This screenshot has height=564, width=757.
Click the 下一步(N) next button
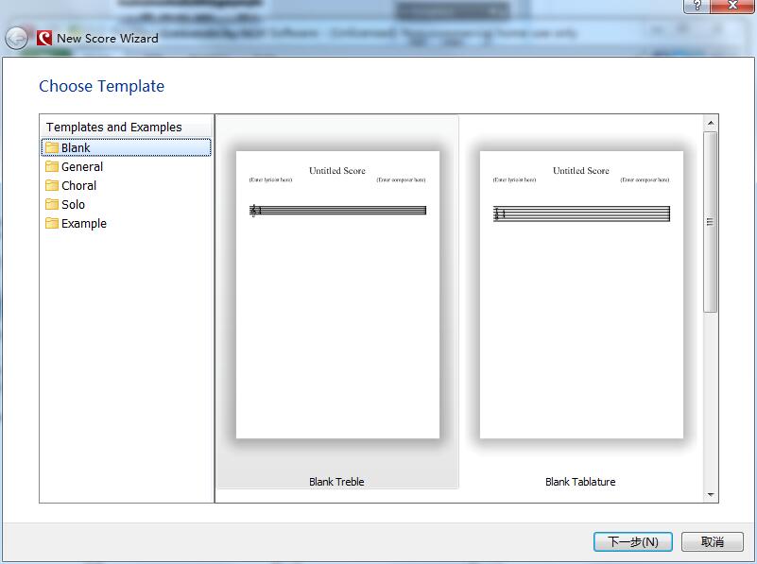pyautogui.click(x=633, y=542)
